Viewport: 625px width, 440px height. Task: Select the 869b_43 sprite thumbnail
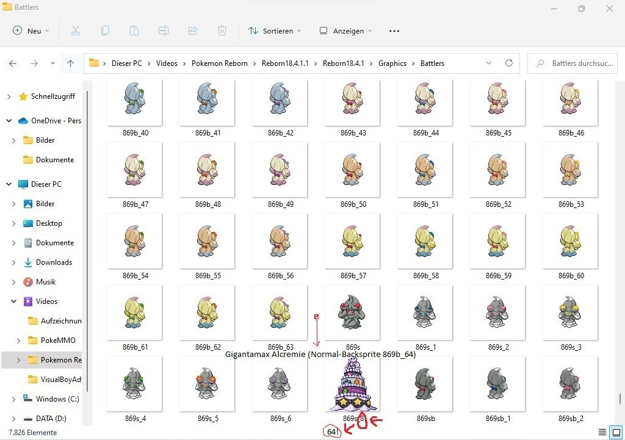352,102
